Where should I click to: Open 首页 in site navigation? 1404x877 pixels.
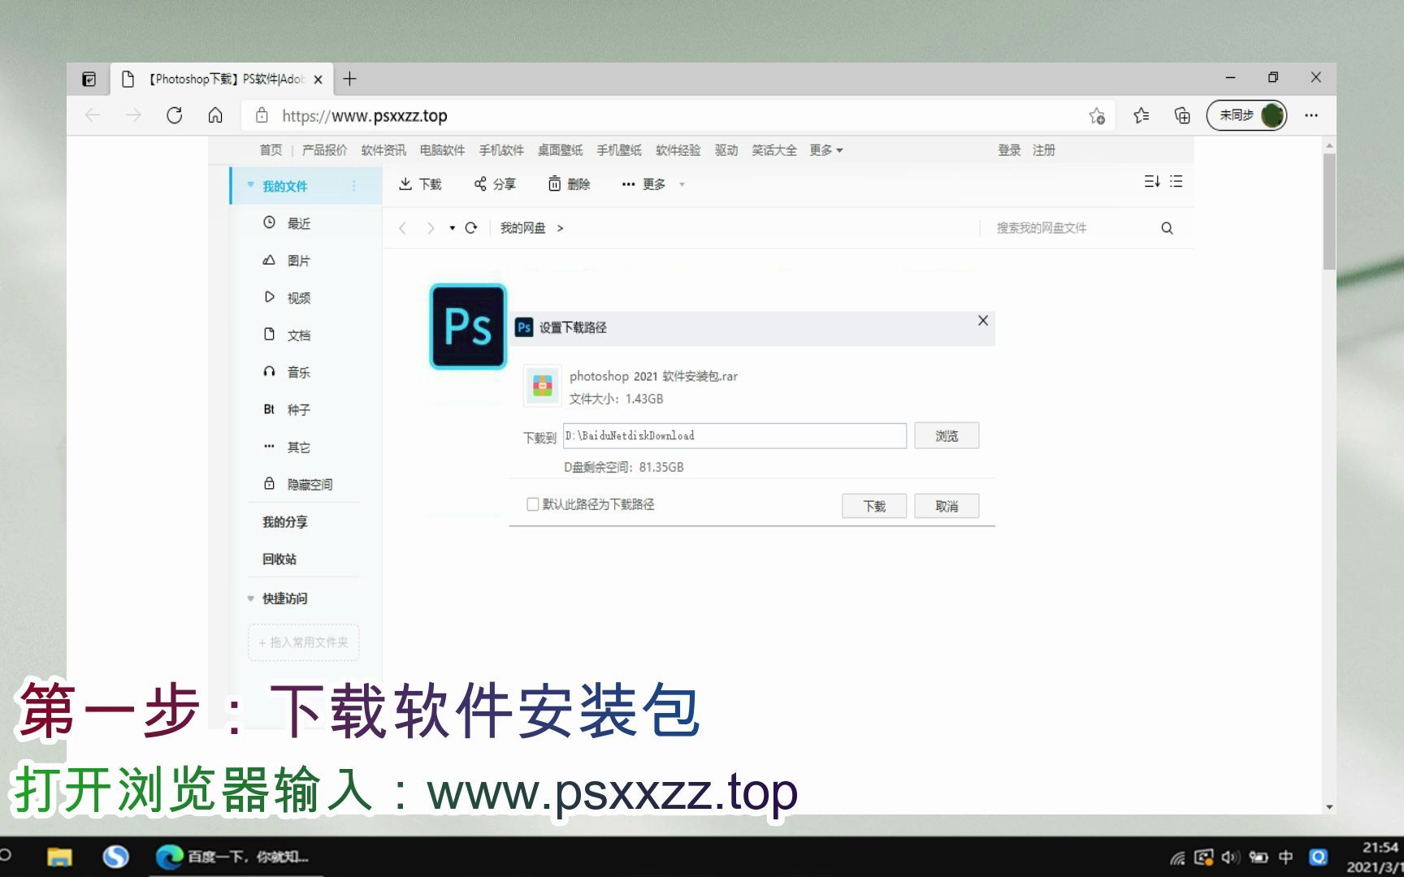click(271, 150)
